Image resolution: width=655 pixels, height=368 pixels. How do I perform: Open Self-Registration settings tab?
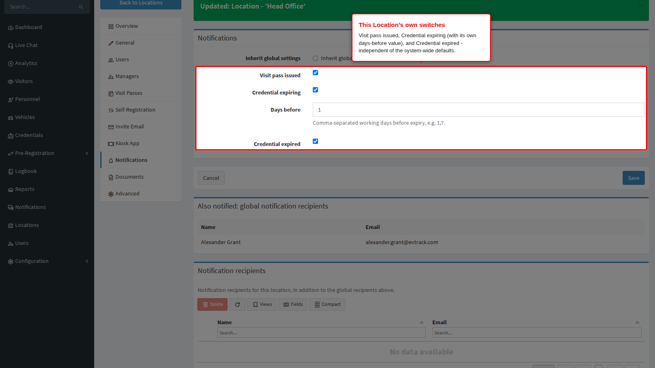click(x=141, y=110)
